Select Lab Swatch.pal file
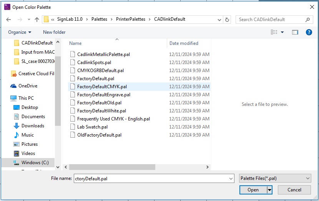 [92, 127]
